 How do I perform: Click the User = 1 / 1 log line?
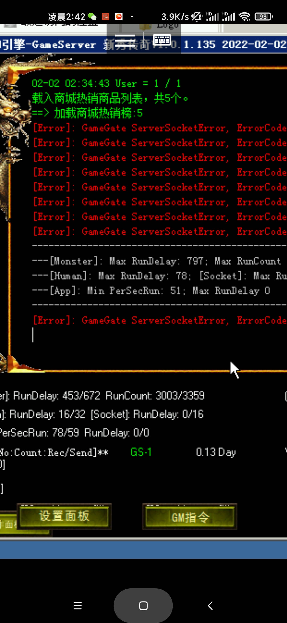[106, 84]
